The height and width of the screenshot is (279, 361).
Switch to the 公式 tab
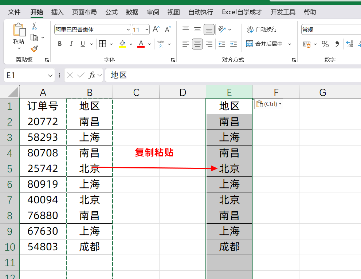click(111, 12)
